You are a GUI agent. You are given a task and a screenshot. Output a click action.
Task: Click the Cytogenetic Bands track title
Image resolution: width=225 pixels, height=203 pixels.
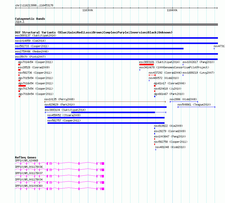coord(30,19)
